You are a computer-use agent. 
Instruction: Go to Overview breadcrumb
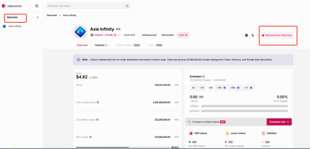coord(52,15)
